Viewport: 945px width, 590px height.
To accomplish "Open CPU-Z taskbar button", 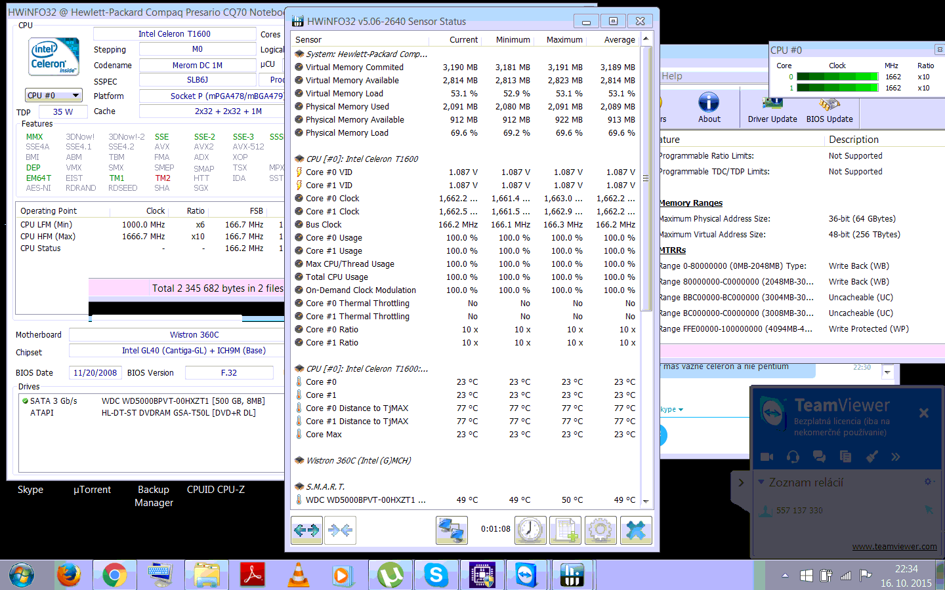I will point(482,576).
